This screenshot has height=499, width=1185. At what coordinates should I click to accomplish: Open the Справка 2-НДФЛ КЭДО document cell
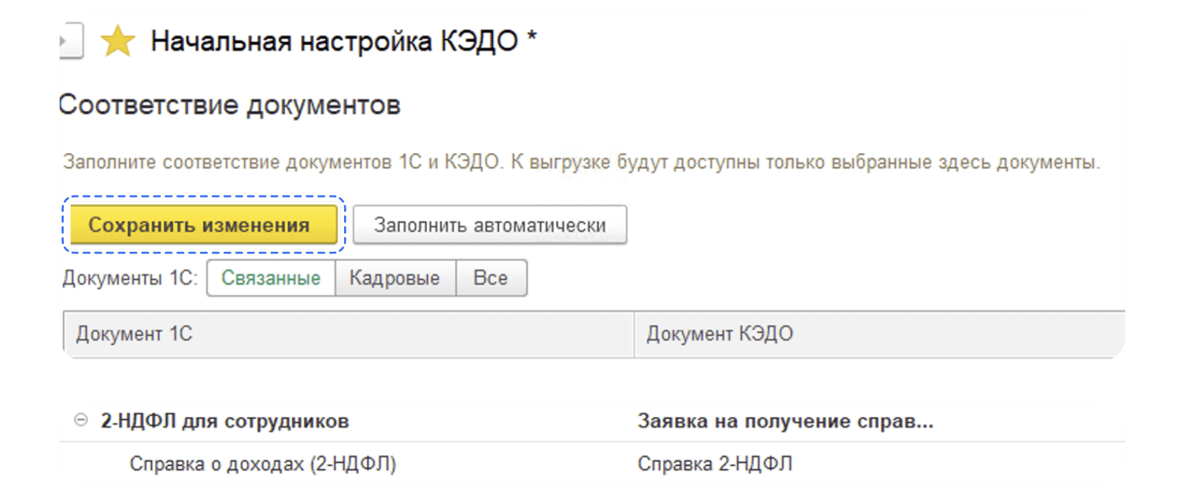click(x=715, y=464)
